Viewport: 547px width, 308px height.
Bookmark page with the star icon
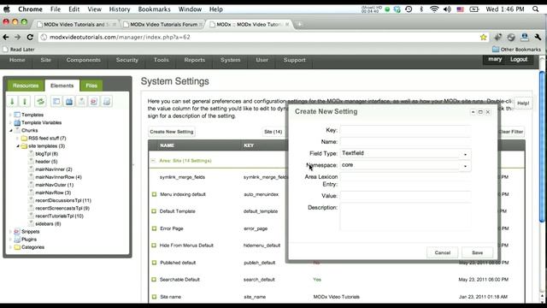coord(483,37)
